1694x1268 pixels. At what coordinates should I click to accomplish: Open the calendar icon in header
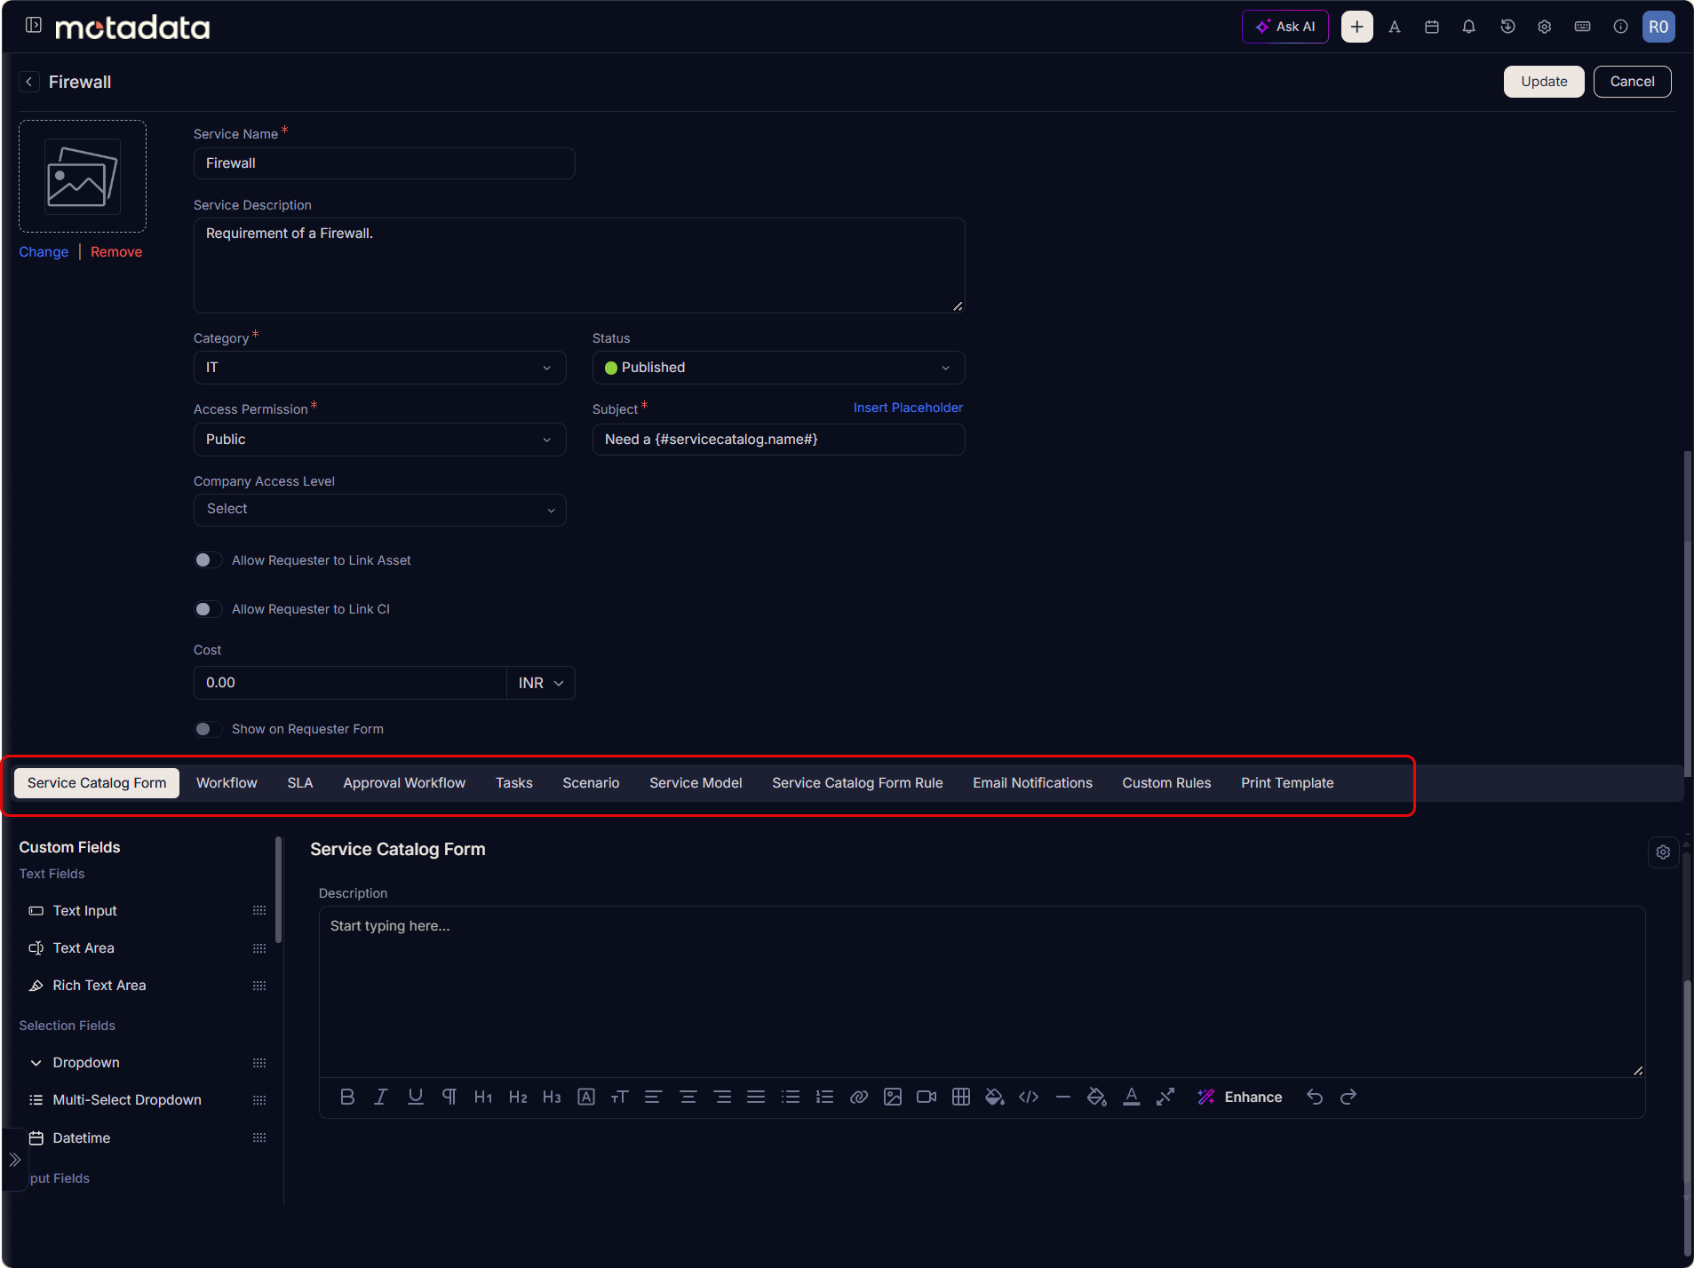coord(1432,27)
